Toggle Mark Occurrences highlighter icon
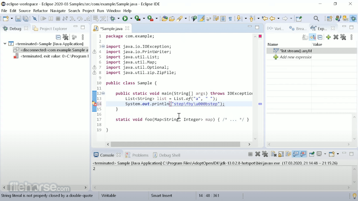358x201 pixels. pos(201,19)
